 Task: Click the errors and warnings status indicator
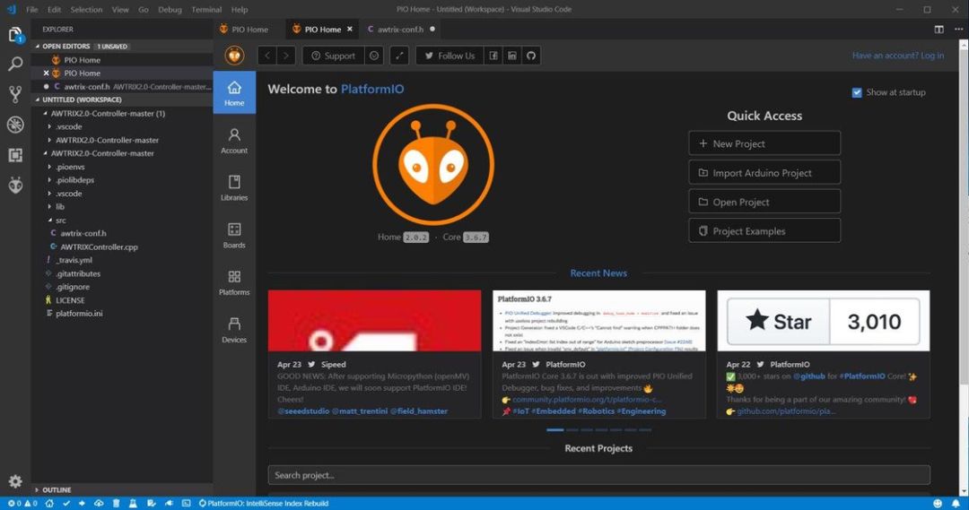(22, 503)
